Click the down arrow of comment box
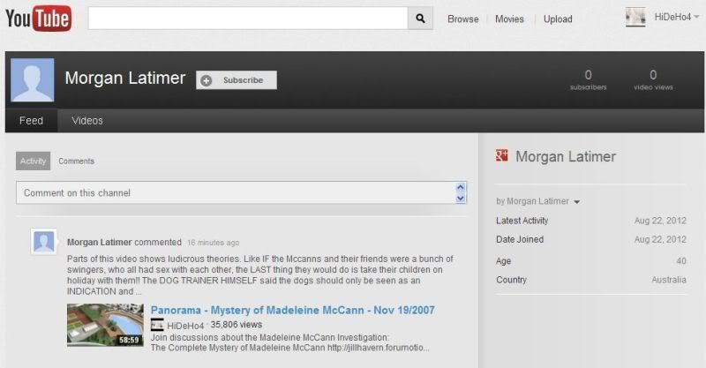Viewport: 706px width, 368px height. 460,199
